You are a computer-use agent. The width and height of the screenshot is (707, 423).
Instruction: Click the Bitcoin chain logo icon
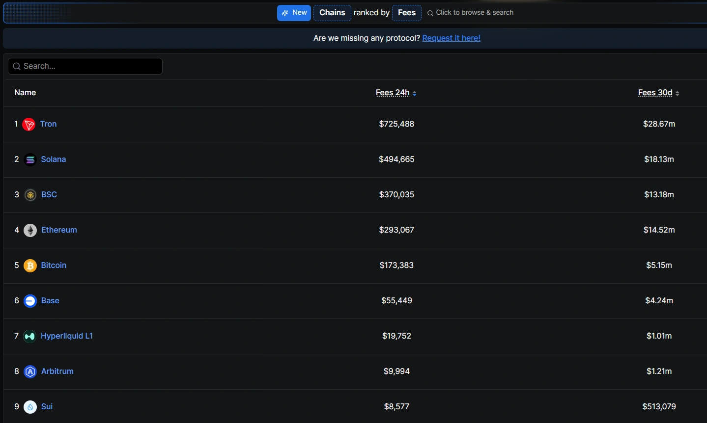point(30,266)
